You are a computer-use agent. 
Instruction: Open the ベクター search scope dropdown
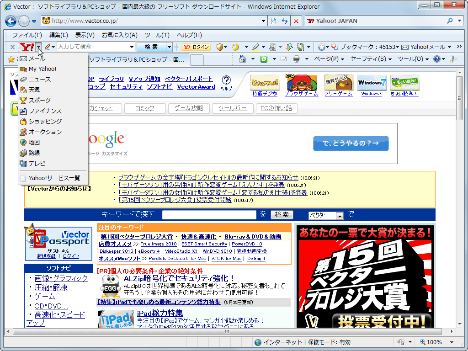[x=340, y=215]
